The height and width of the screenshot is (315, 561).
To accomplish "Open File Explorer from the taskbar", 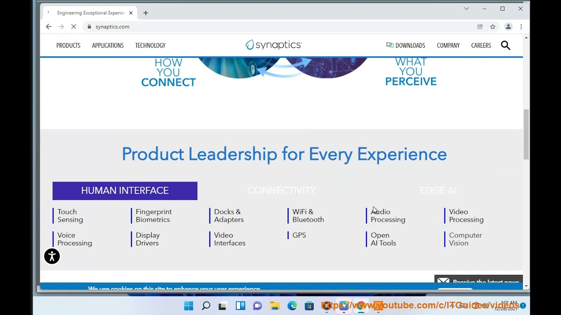I will click(275, 306).
